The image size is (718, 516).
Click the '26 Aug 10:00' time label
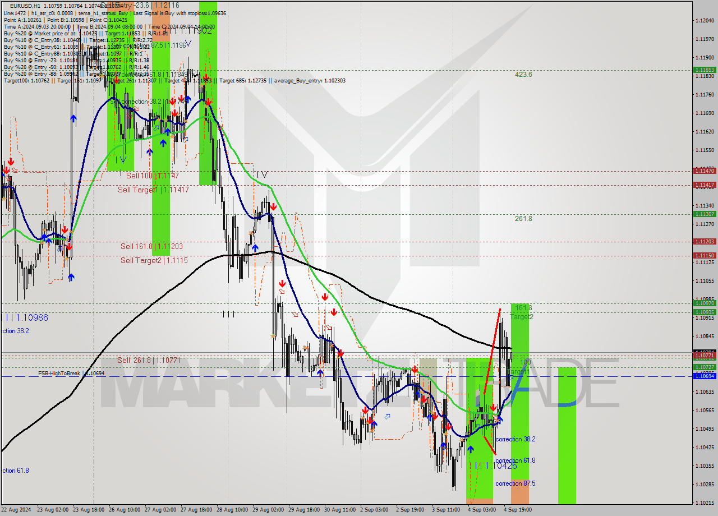pos(125,510)
